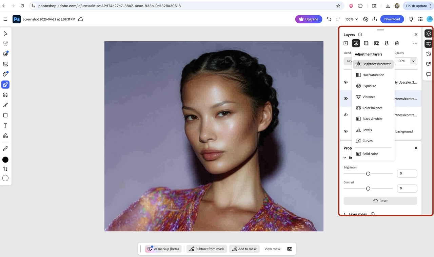
Task: Open the Opacity 100% dropdown arrow
Action: coord(413,61)
